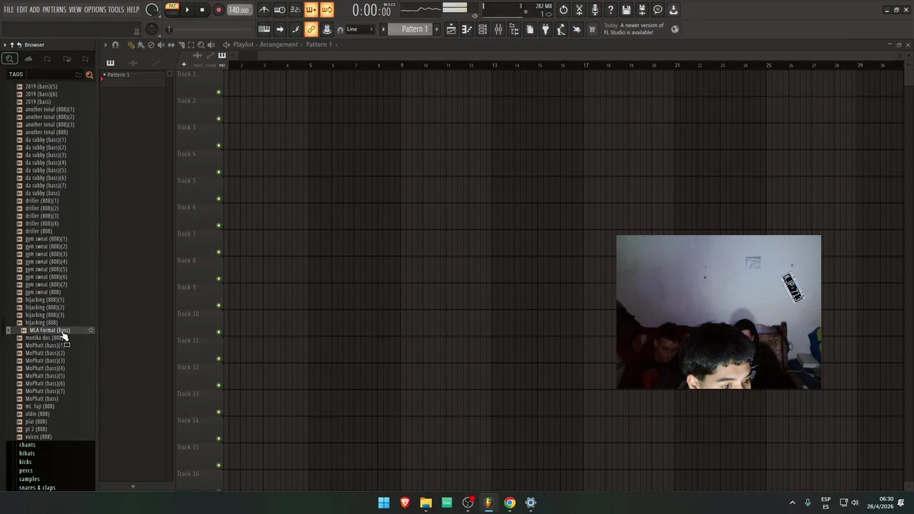Open the playlist view icon
Image resolution: width=914 pixels, height=514 pixels.
451,29
